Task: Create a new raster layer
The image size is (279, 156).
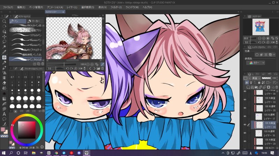Action: pos(248,87)
